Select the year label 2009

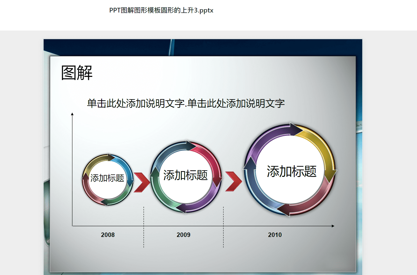click(183, 235)
